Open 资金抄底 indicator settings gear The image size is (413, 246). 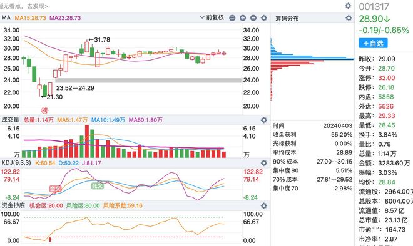[x=263, y=205]
